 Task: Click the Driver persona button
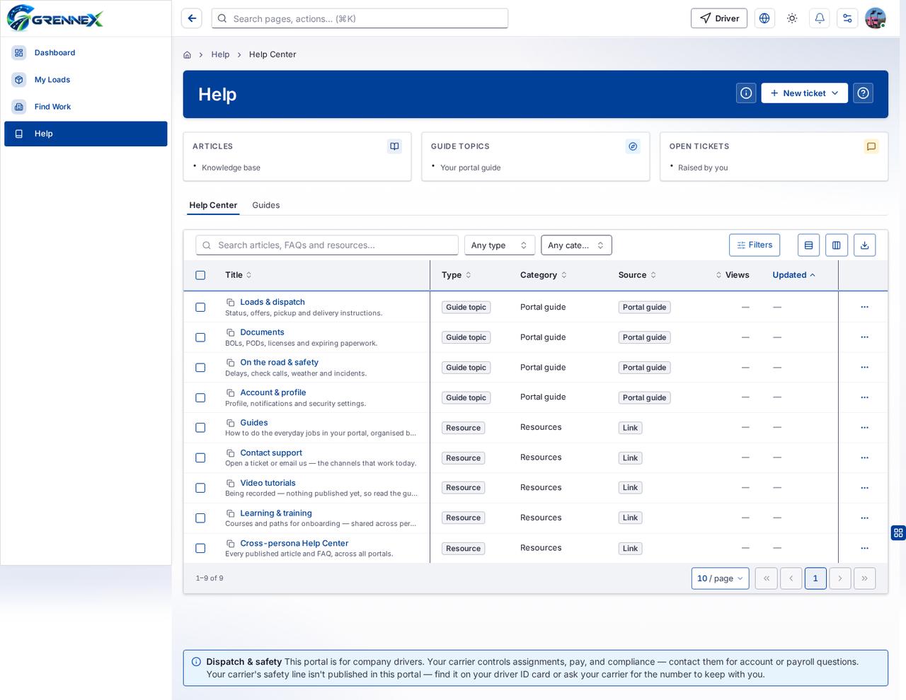click(718, 18)
